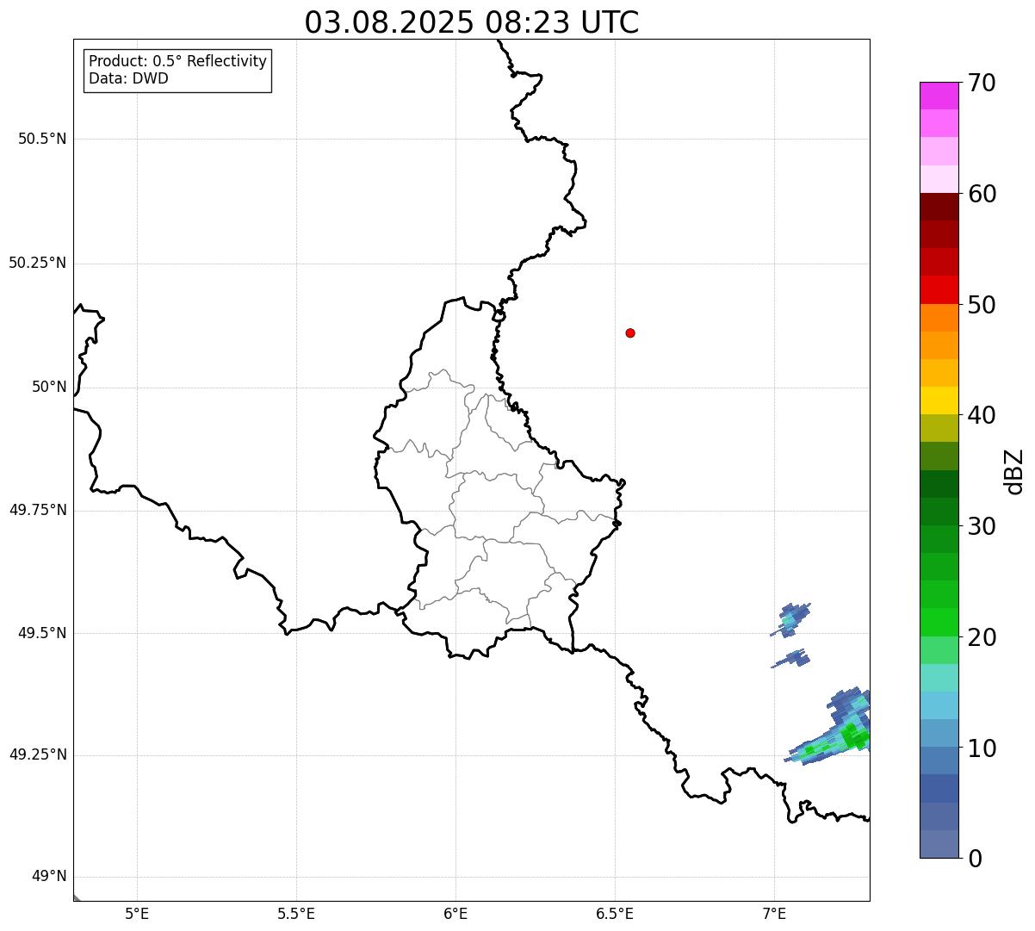Click the longitude label 7°E

click(774, 913)
